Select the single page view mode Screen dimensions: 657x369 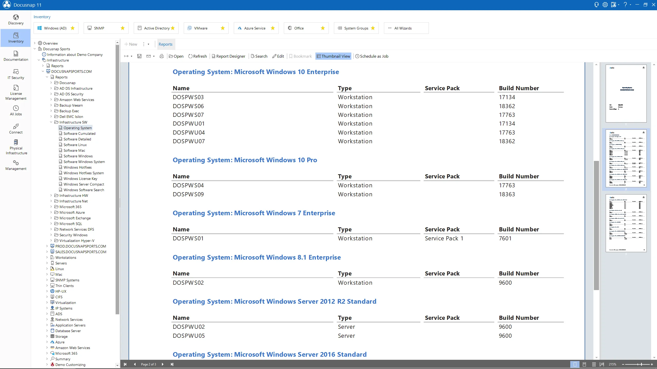click(x=575, y=364)
